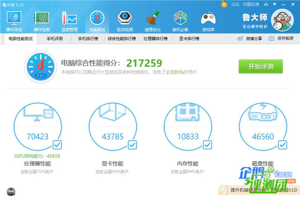The height and width of the screenshot is (199, 300).
Task: Click the disk icon in SSD promotion banner
Action: [x=223, y=190]
